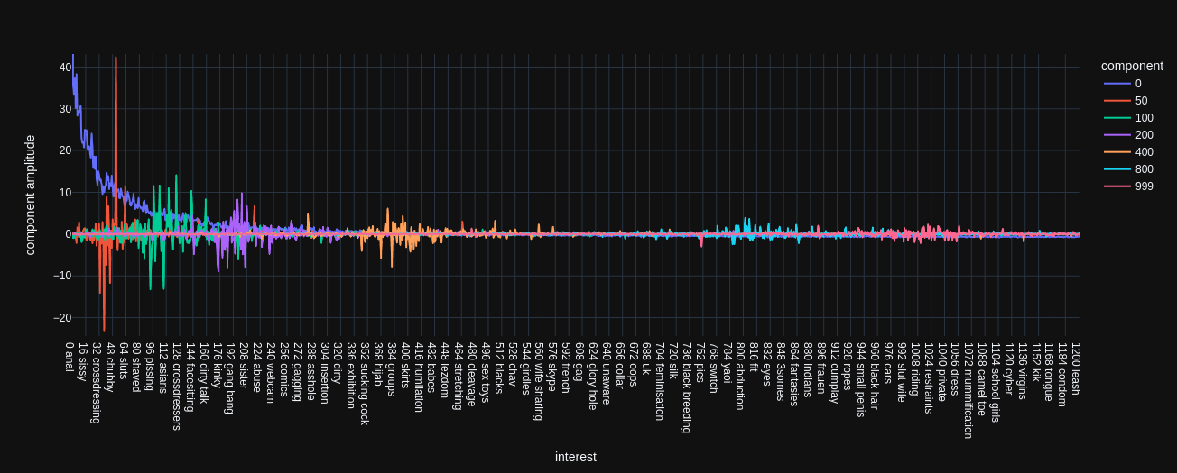Select the "component amplitude" y-axis title
This screenshot has height=473, width=1177.
tap(30, 196)
